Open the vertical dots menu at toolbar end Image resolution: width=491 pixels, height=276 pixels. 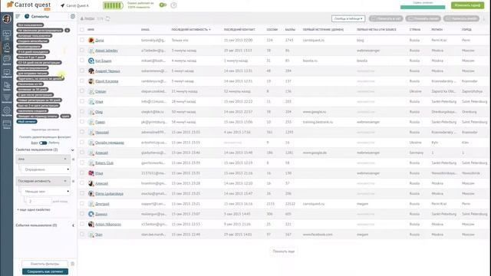(x=484, y=18)
